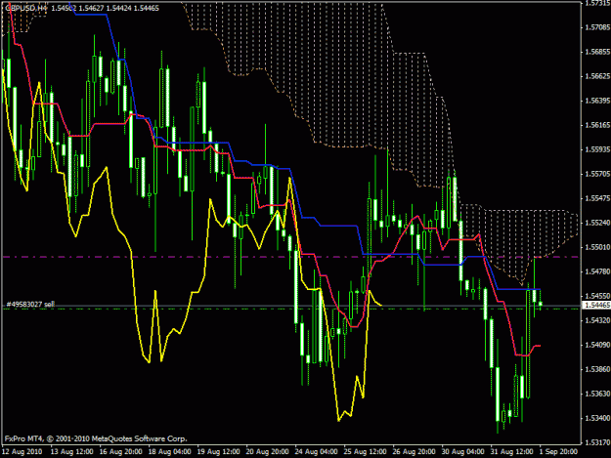Click the 1.54320 price axis label
611x458 pixels.
(597, 320)
